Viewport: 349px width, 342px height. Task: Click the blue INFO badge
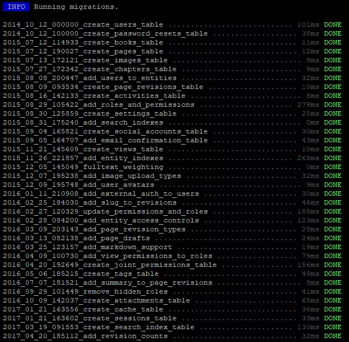pyautogui.click(x=17, y=7)
